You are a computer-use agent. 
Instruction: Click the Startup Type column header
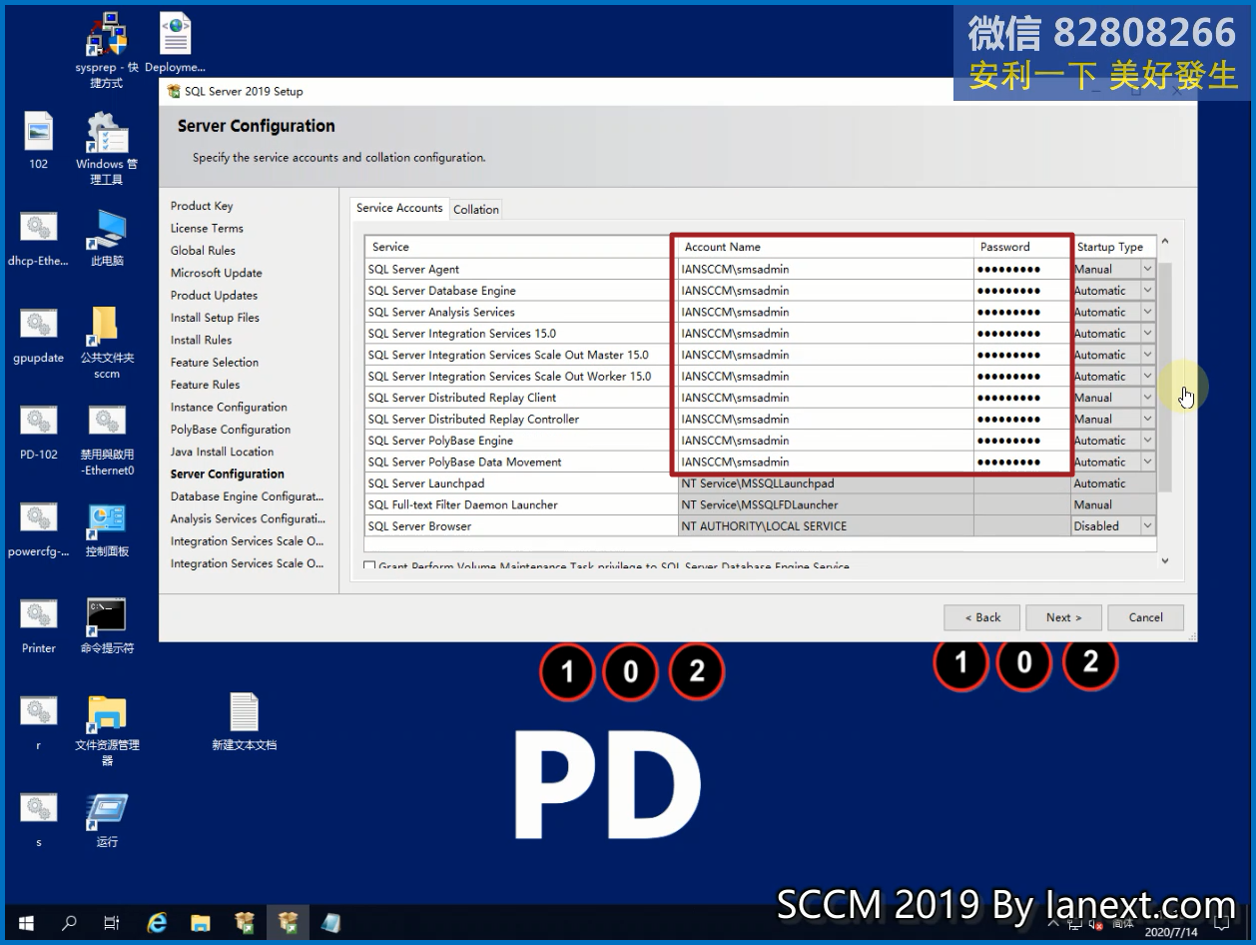click(1113, 247)
